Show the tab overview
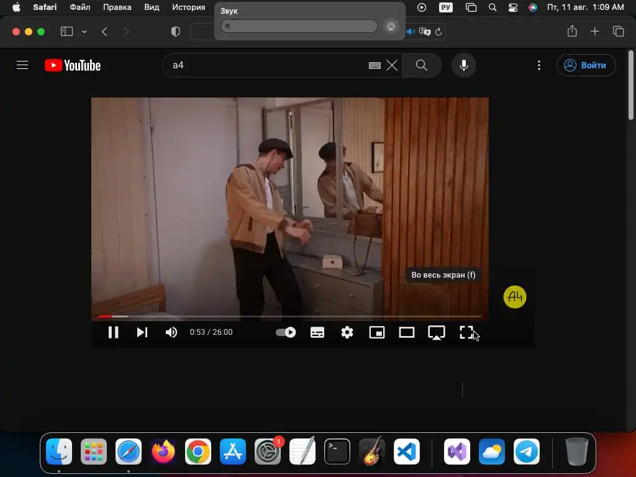This screenshot has height=477, width=636. (x=618, y=31)
